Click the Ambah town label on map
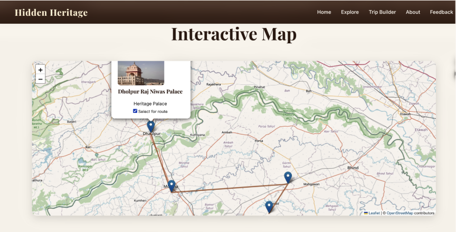Screen dimensions: 456x232 click(x=227, y=132)
